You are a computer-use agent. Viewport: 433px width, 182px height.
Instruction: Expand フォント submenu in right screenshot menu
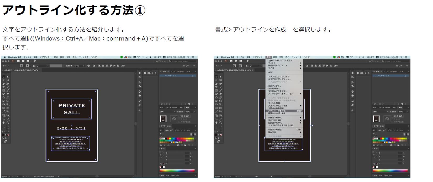pyautogui.click(x=285, y=63)
